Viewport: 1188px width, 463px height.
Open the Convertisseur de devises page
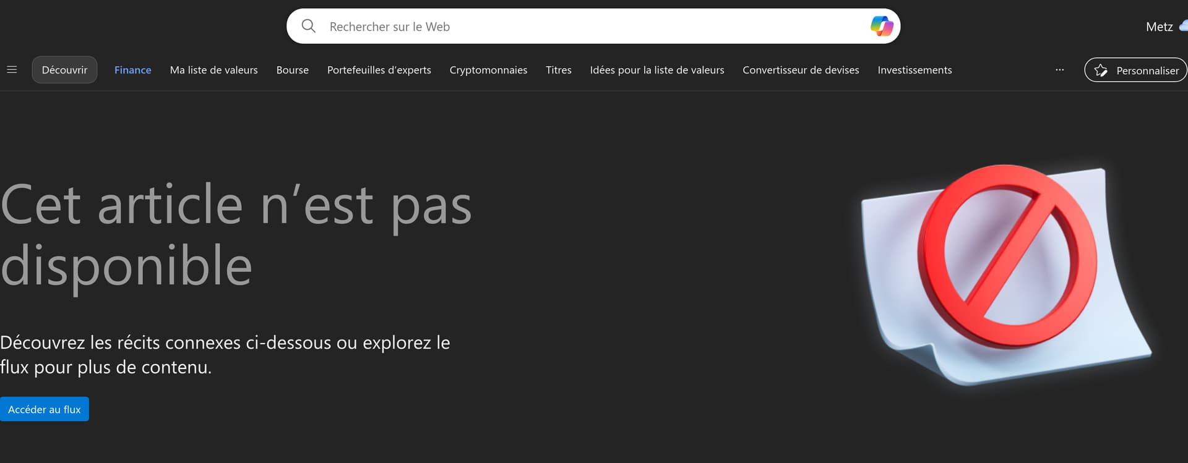pyautogui.click(x=801, y=70)
